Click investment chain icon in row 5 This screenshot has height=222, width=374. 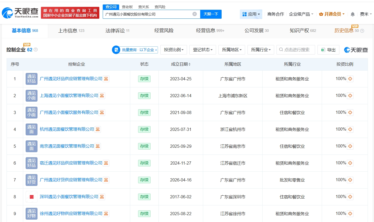tap(350, 146)
